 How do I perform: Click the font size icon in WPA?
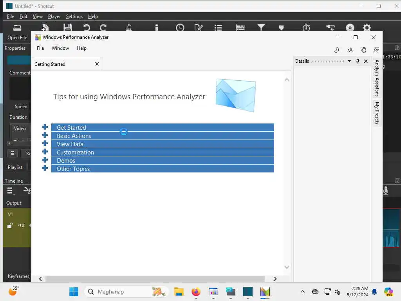(350, 50)
